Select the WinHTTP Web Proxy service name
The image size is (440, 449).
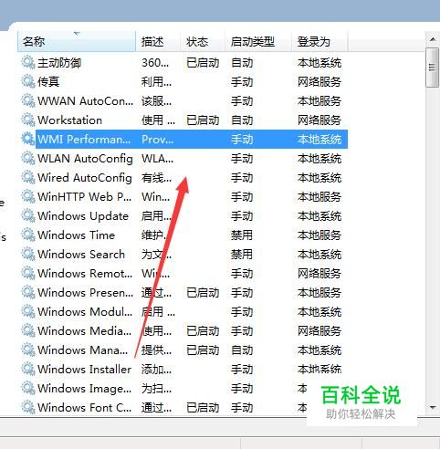pos(84,197)
